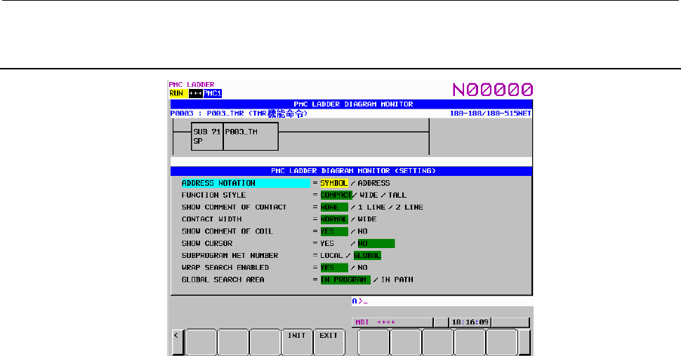Screen dimensions: 681x356
Task: Click the CONTACT WIDTH label
Action: pyautogui.click(x=211, y=220)
